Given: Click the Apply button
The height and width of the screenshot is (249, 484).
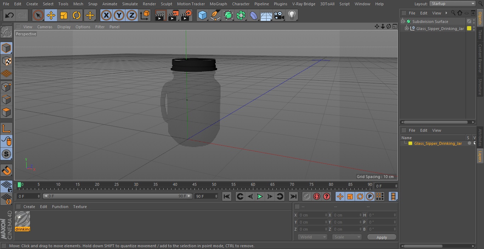Looking at the screenshot, I should (x=382, y=237).
